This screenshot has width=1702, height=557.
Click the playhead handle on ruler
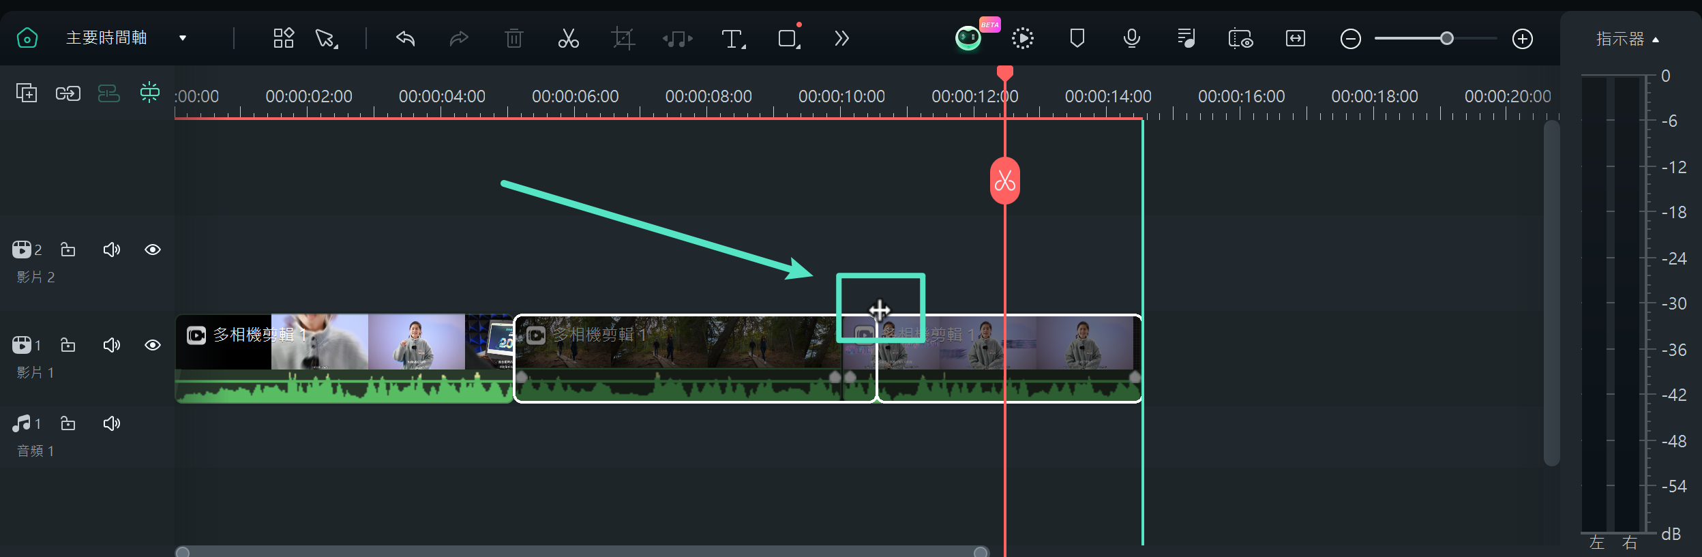pyautogui.click(x=1004, y=73)
